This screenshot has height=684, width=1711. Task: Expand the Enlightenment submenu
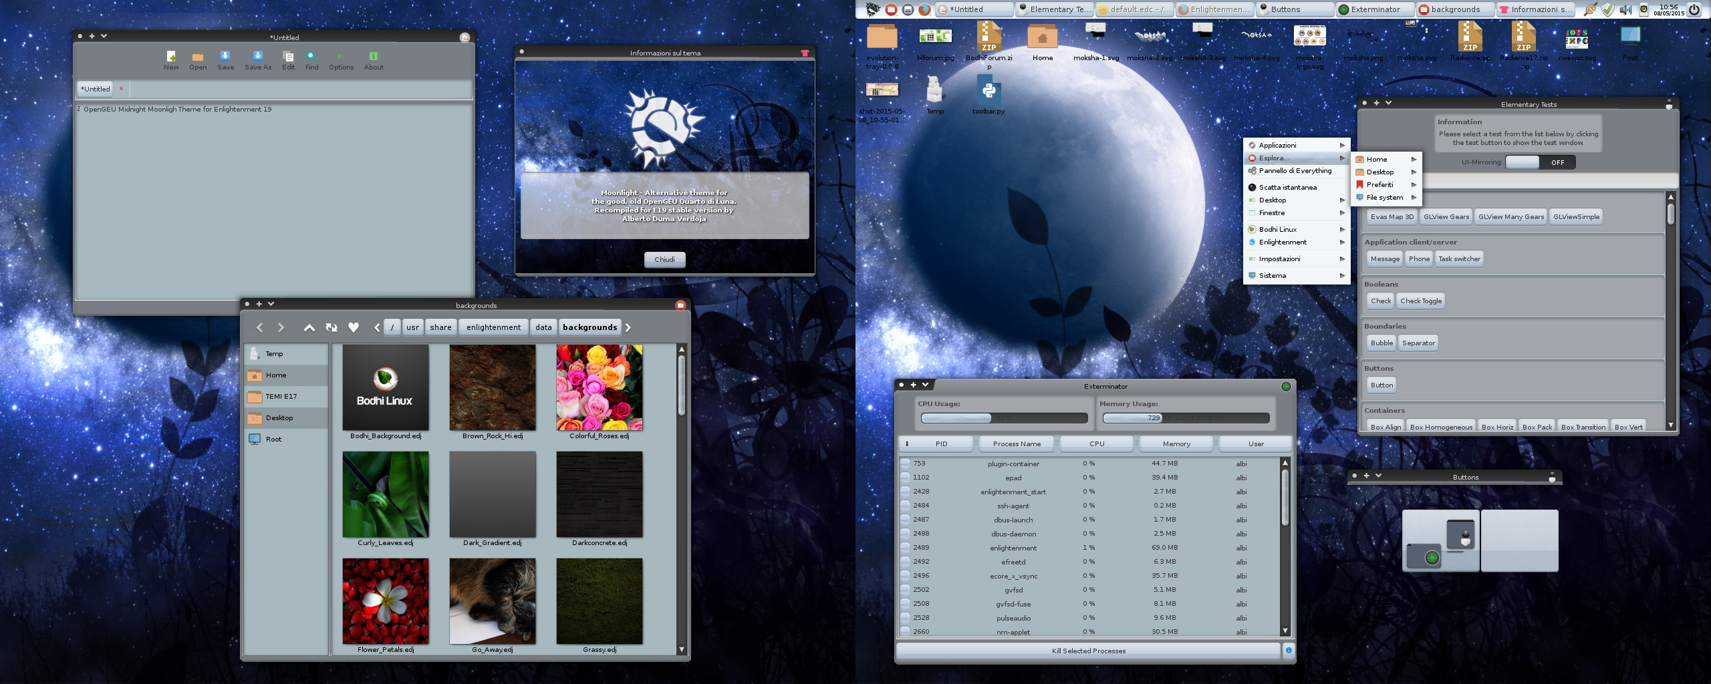1296,242
